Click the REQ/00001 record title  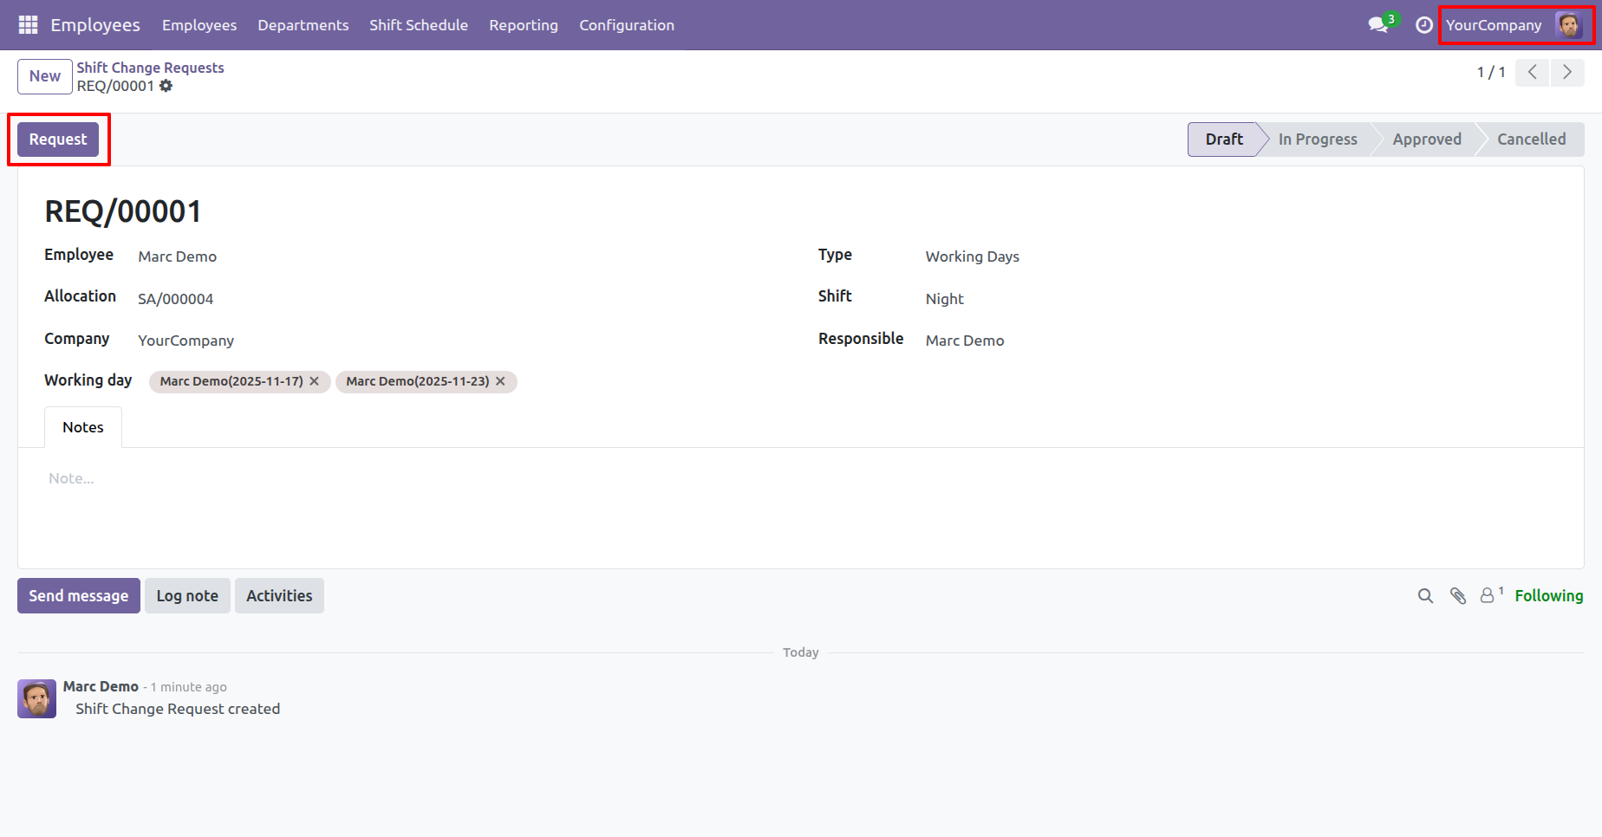(x=123, y=211)
